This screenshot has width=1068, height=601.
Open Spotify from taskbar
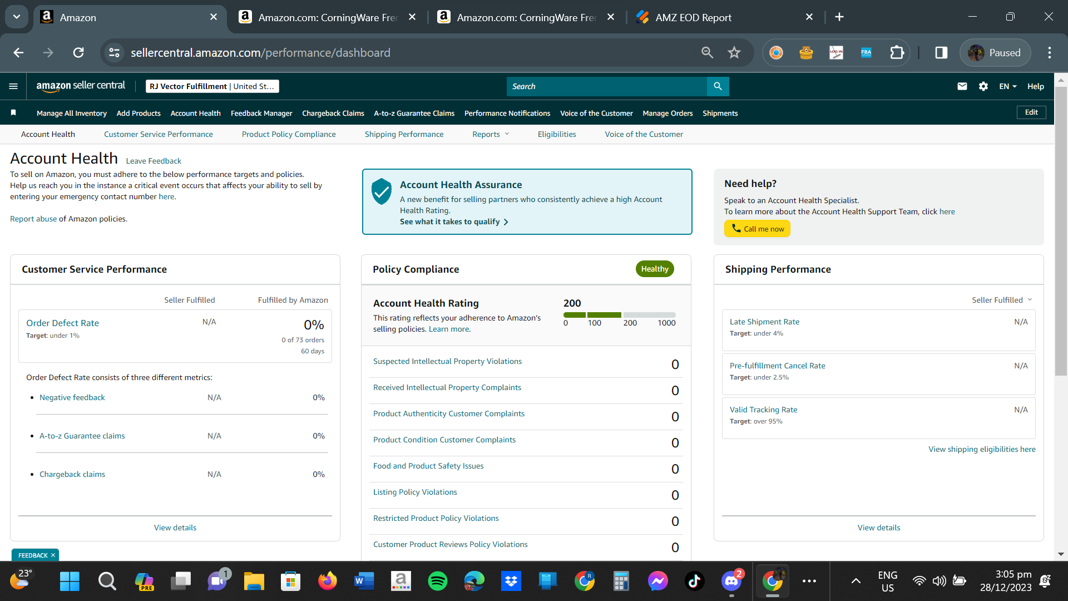(438, 582)
